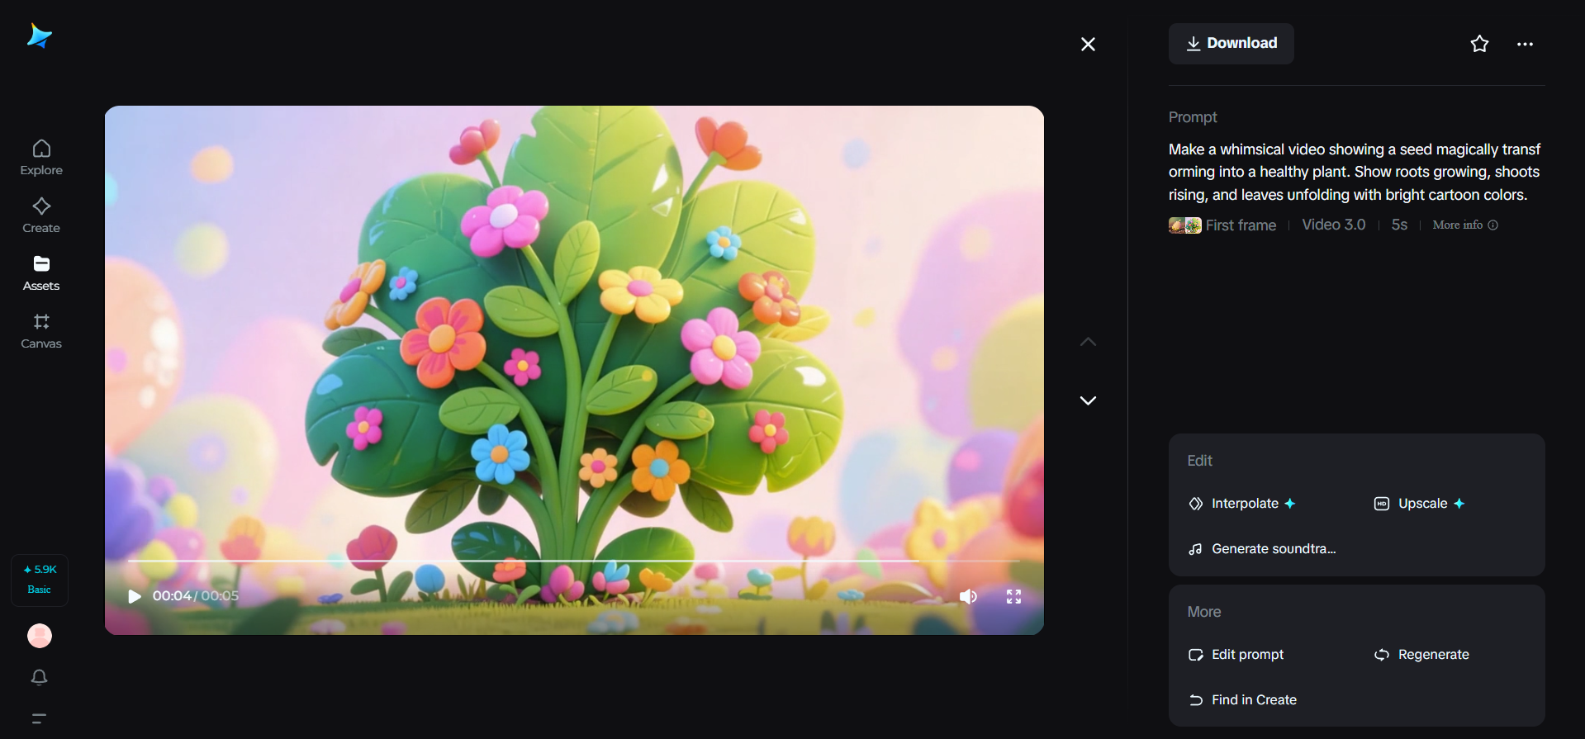
Task: Open the Explore section
Action: tap(41, 157)
